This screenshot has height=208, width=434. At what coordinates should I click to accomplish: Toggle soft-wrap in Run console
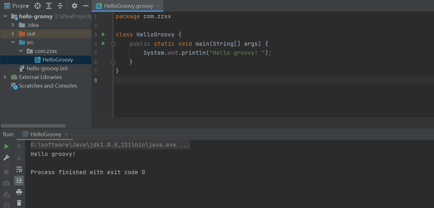(19, 169)
